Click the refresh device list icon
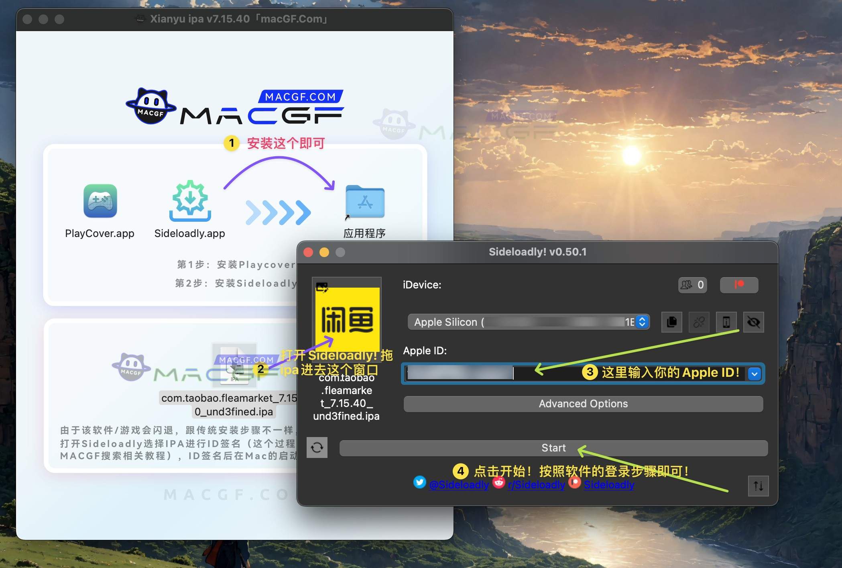The width and height of the screenshot is (842, 568). coord(317,447)
